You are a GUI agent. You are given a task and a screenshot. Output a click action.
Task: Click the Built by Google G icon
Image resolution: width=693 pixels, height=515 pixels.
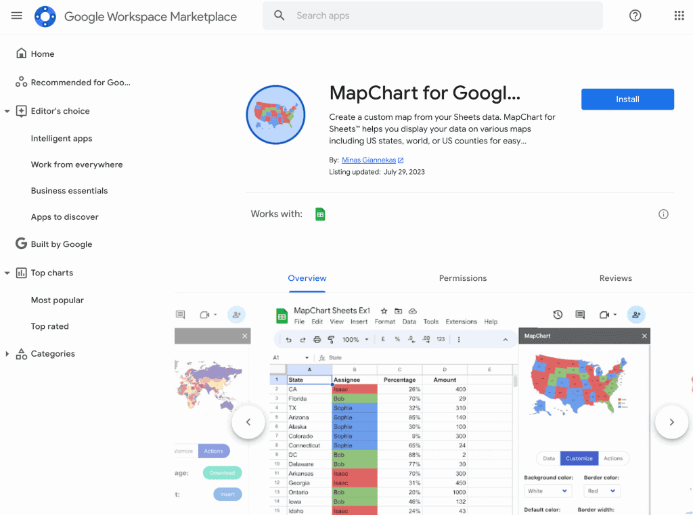[x=21, y=244]
